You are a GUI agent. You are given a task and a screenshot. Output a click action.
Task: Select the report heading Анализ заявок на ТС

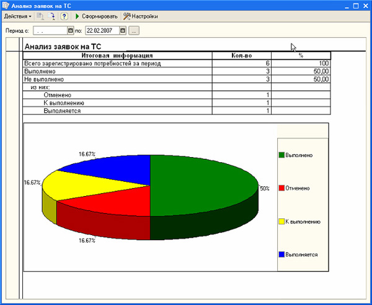click(63, 46)
